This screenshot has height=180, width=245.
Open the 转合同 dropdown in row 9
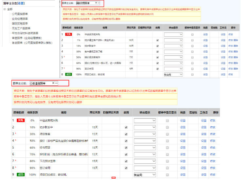click(x=145, y=175)
